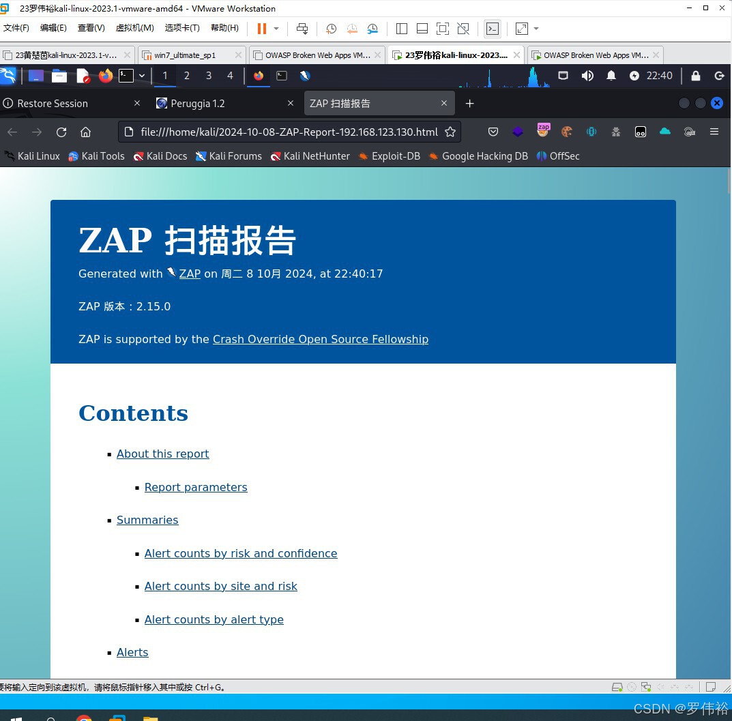Open the Kali volume control icon
The width and height of the screenshot is (732, 721).
(x=587, y=76)
